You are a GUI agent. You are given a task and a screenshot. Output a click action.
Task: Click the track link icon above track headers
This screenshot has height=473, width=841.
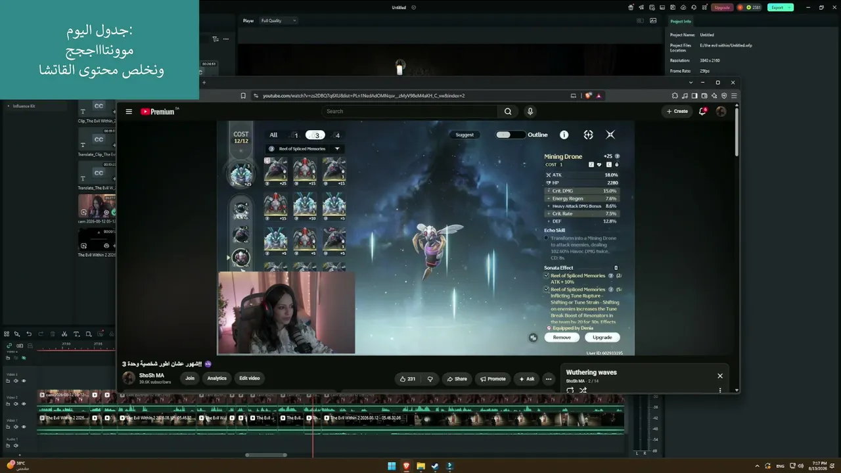click(x=9, y=346)
